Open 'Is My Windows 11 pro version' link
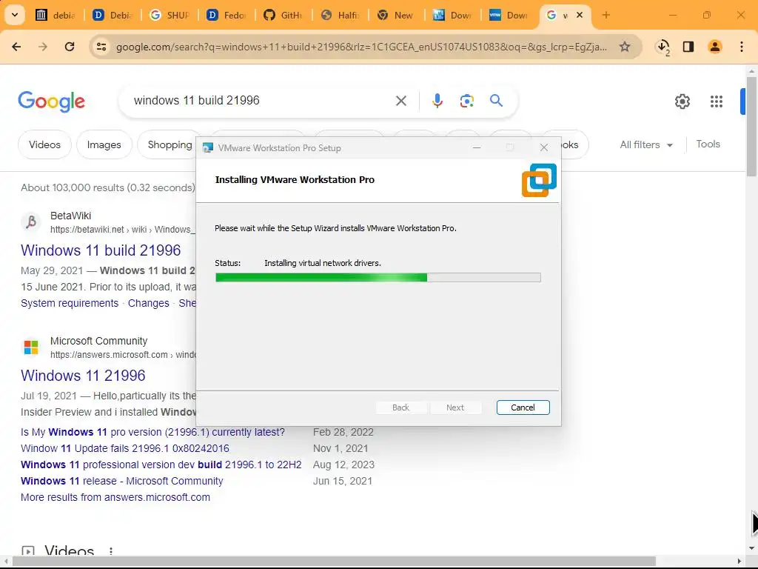 pos(152,432)
